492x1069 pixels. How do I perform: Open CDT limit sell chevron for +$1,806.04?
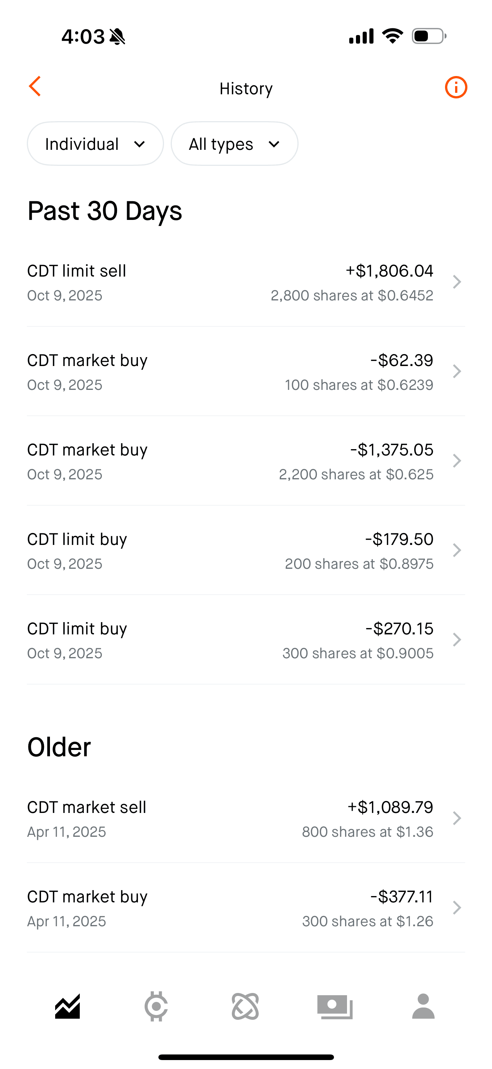(457, 282)
